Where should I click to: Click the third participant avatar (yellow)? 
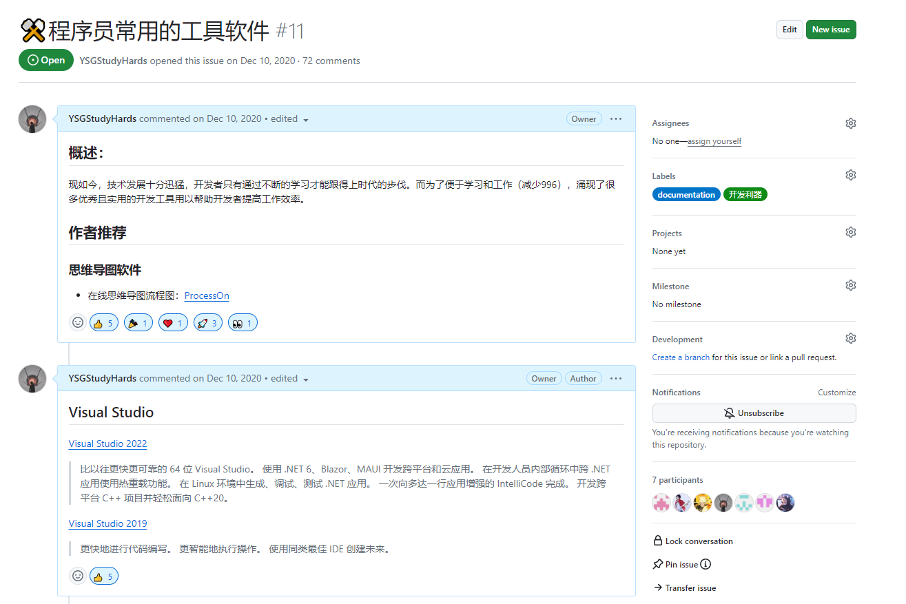[x=703, y=503]
